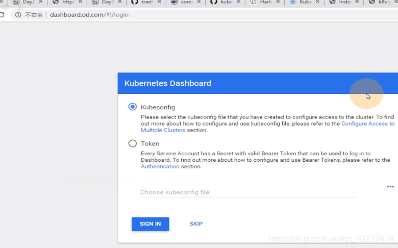Click the SIGN IN button
The height and width of the screenshot is (248, 398).
[150, 224]
